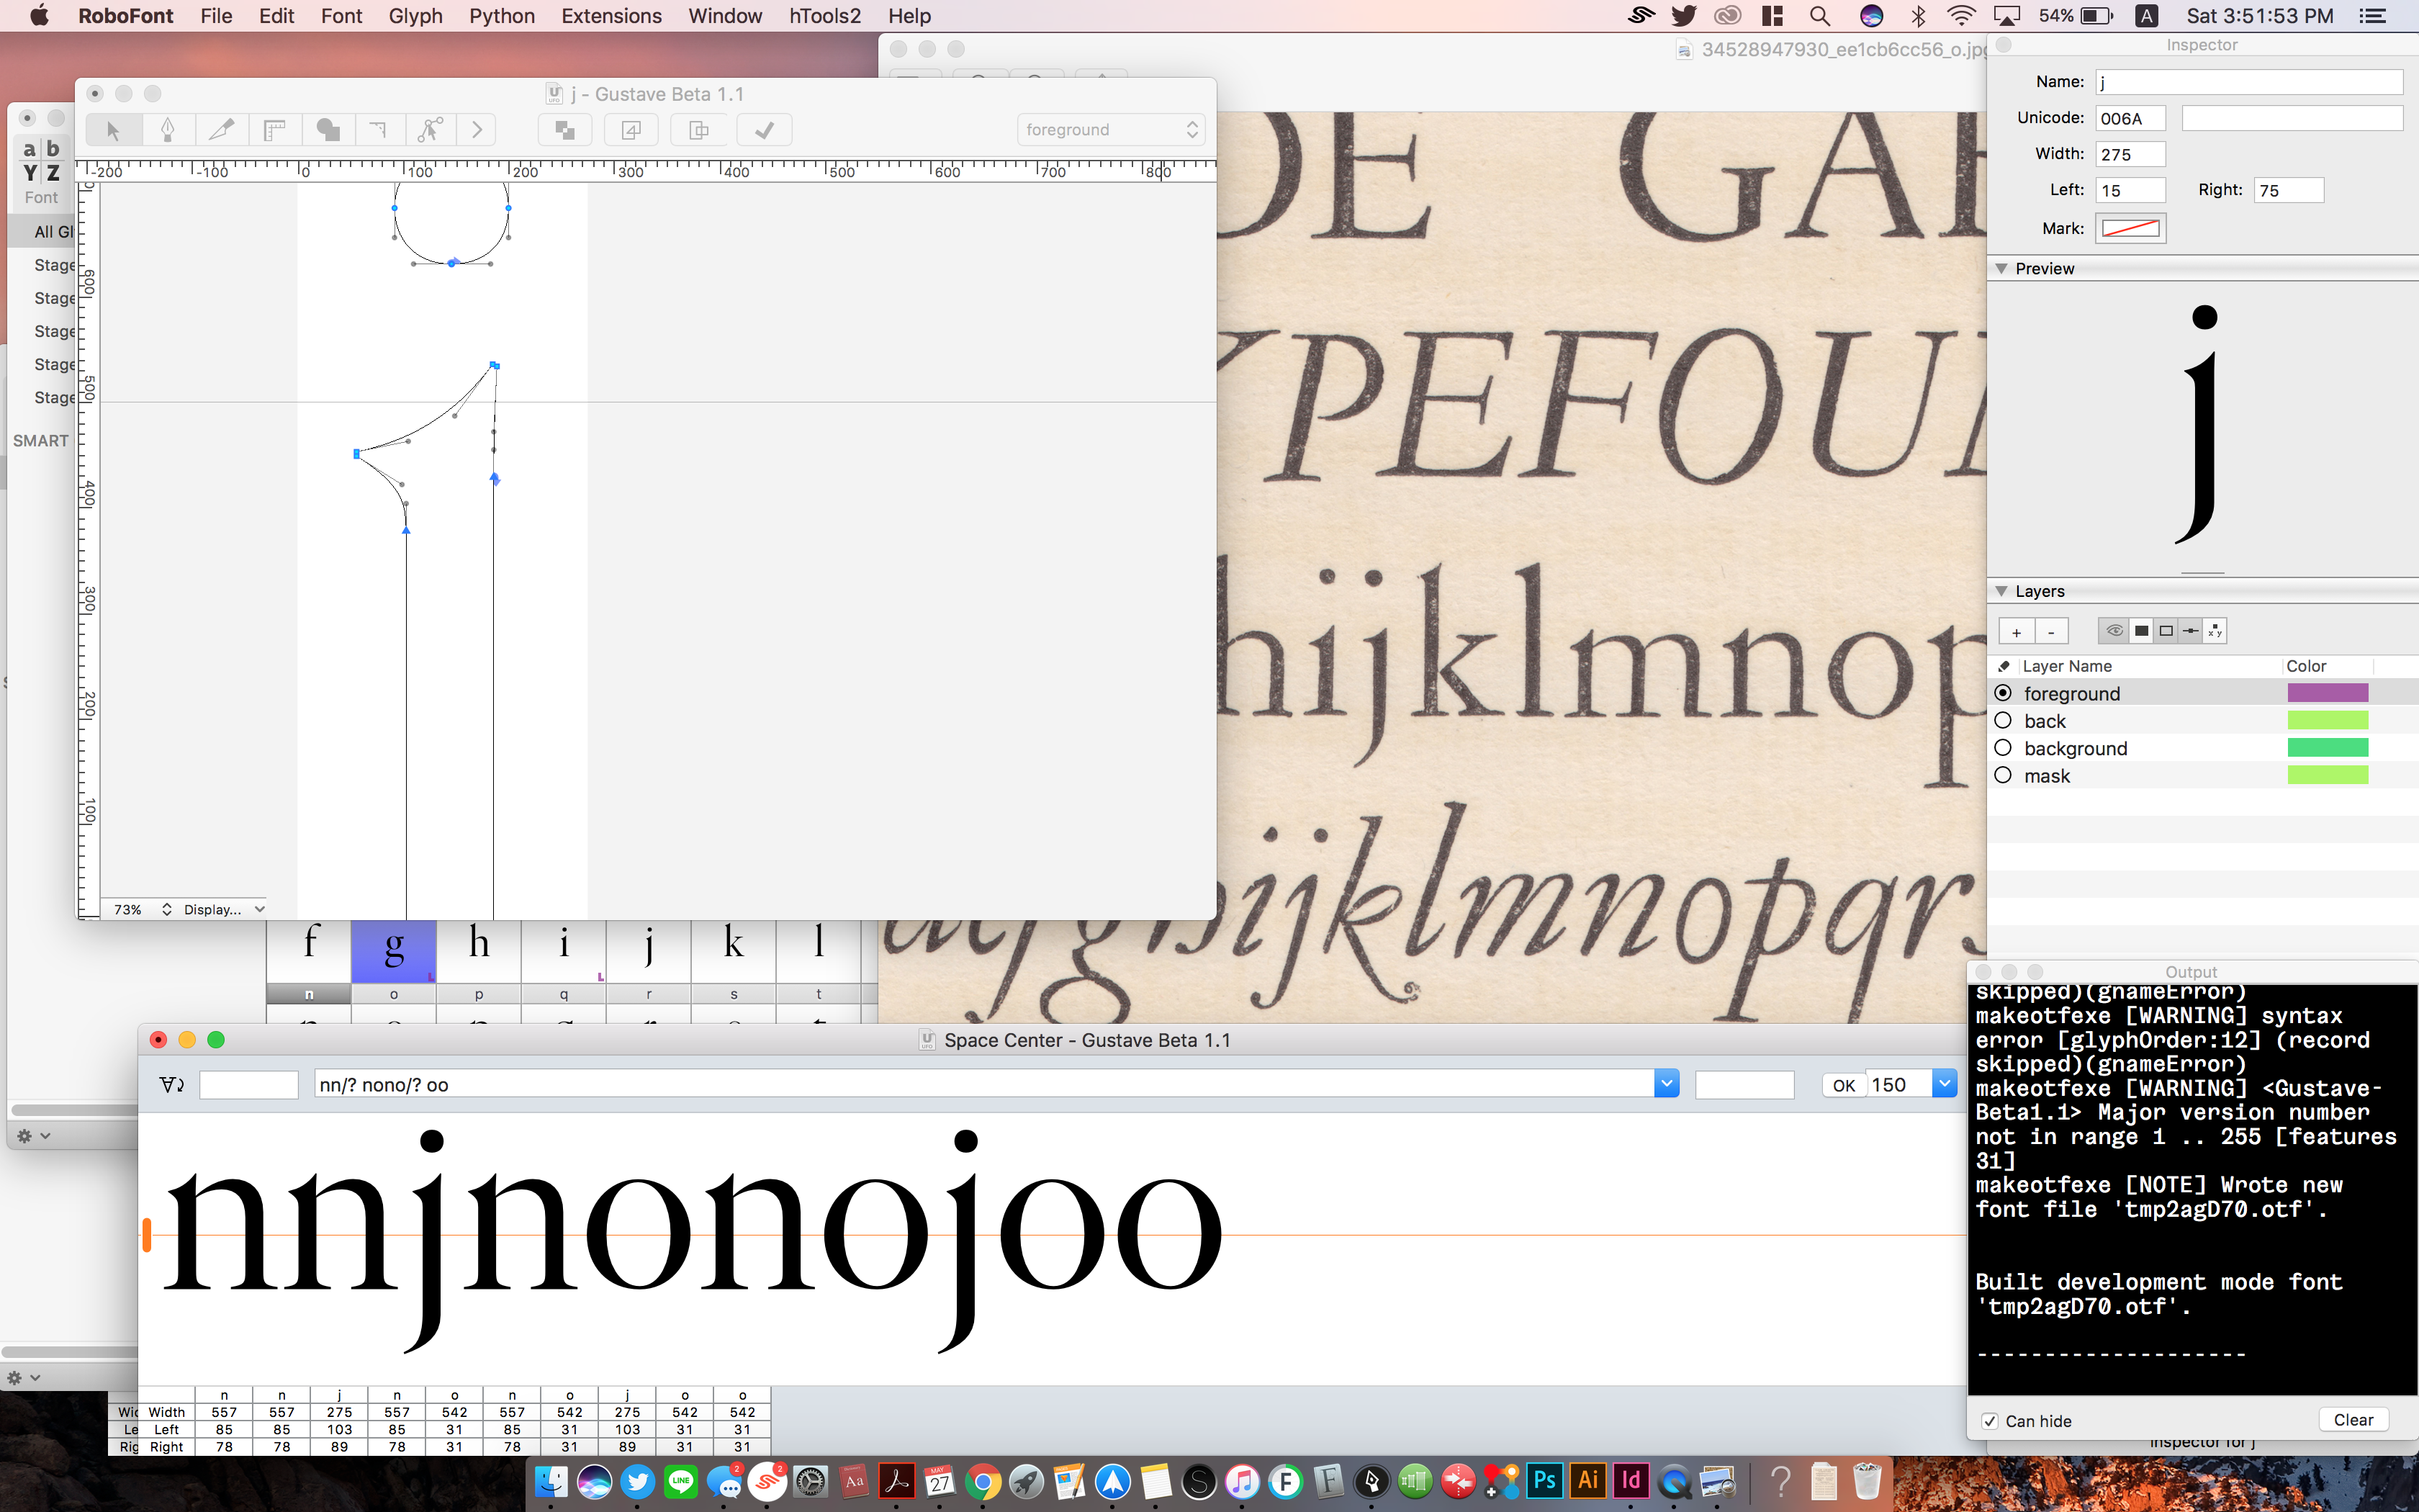Show more tools with toolbar chevron
The width and height of the screenshot is (2419, 1512).
point(477,130)
